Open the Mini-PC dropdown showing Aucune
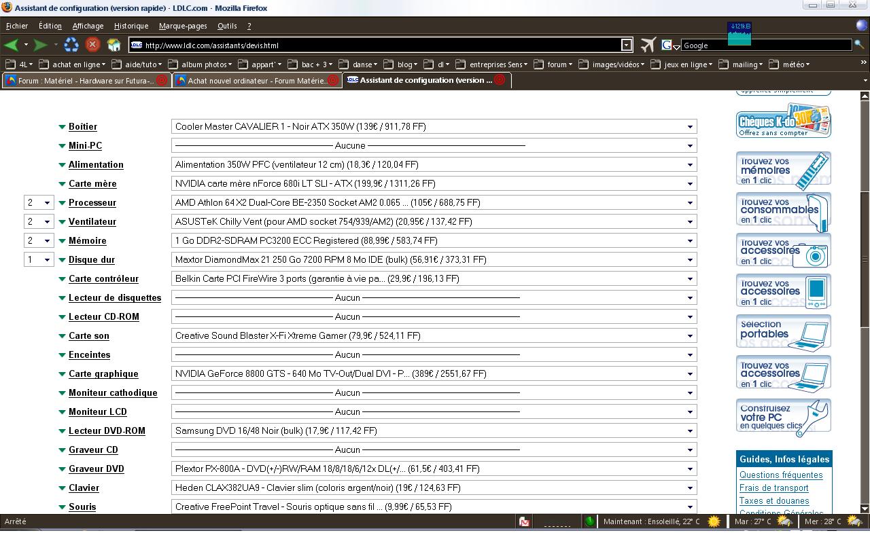 (x=434, y=145)
